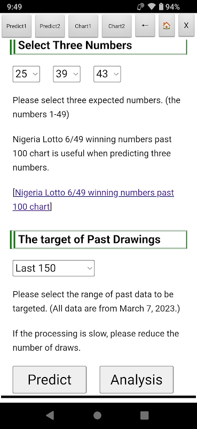Tap the Wi-Fi signal status icon

(x=151, y=6)
